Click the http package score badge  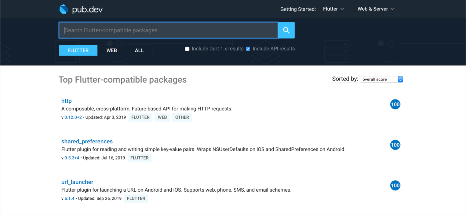click(395, 105)
